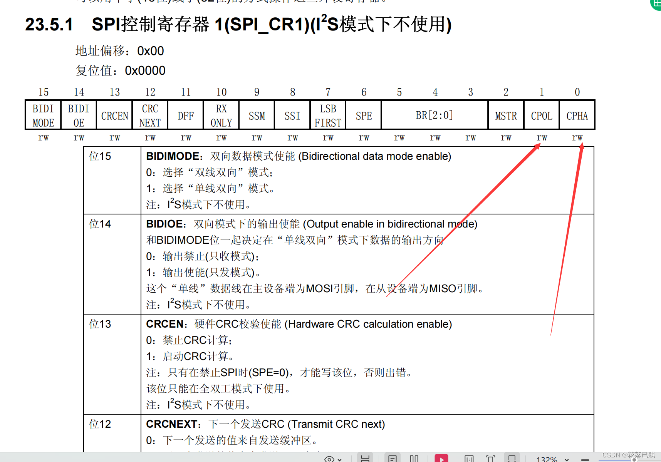The height and width of the screenshot is (462, 661).
Task: Click the line 1: 选择“单线双向”模式
Action: (x=210, y=188)
